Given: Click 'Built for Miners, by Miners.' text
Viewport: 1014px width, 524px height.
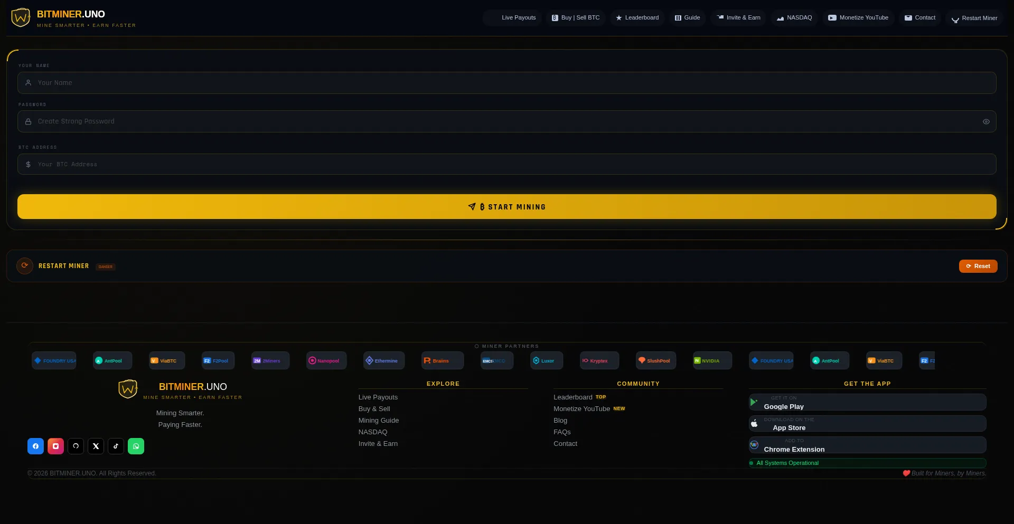Looking at the screenshot, I should coord(949,473).
